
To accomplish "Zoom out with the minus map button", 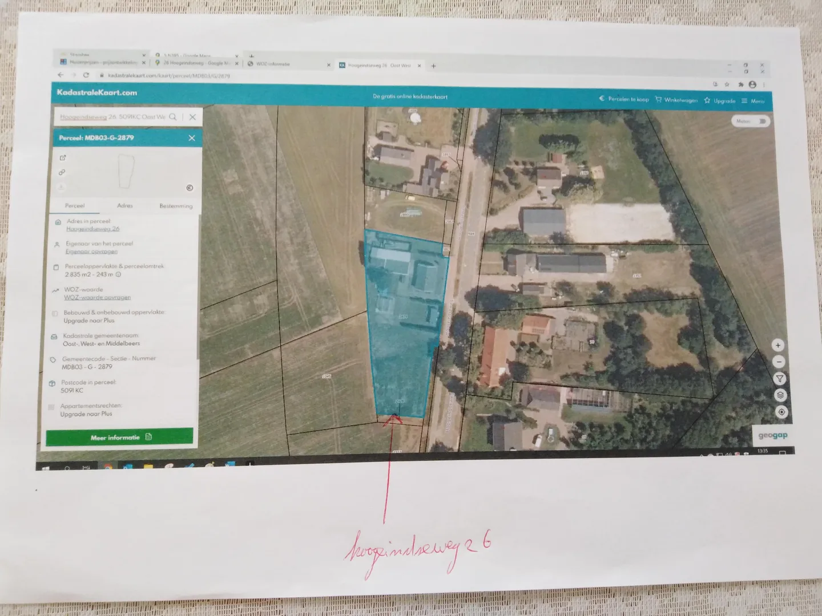I will tap(779, 362).
